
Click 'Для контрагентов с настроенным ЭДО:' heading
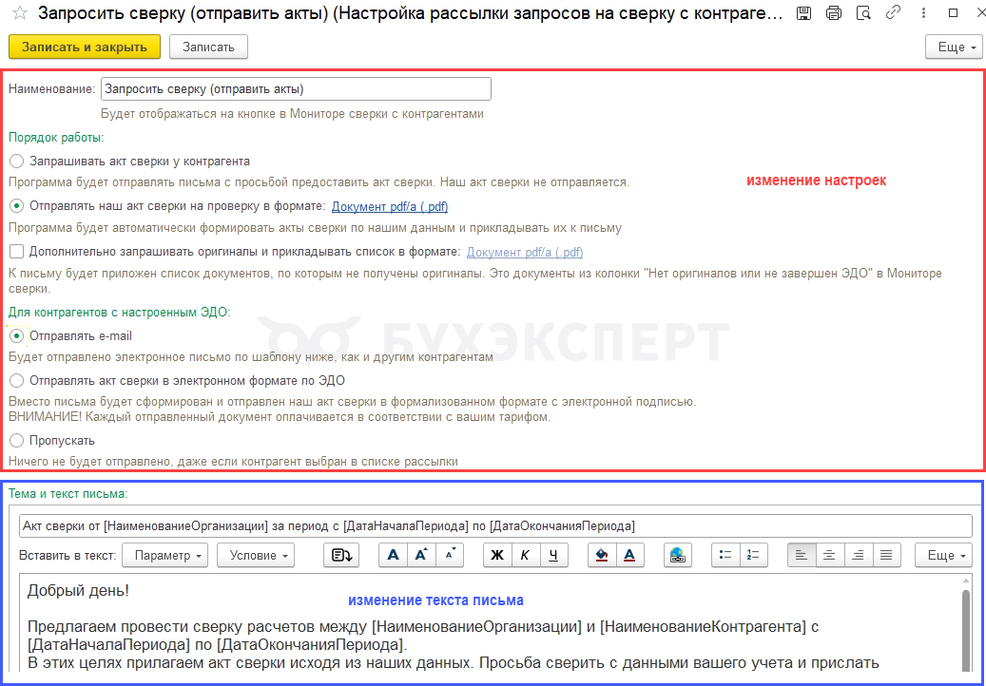point(120,312)
